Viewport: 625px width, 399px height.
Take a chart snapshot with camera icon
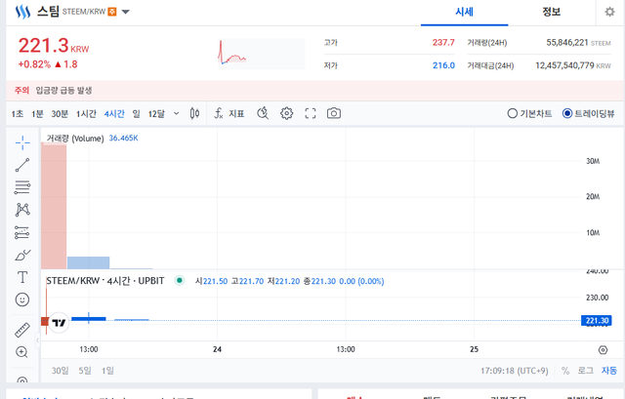334,113
